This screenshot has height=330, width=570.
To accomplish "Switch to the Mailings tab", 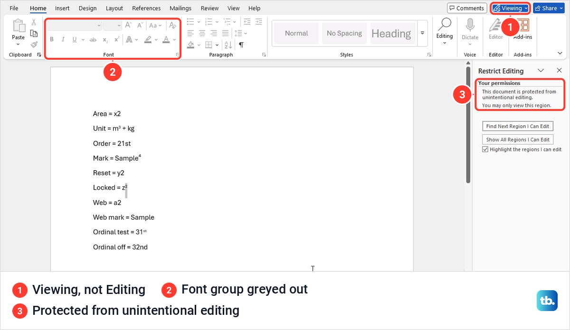I will [180, 8].
